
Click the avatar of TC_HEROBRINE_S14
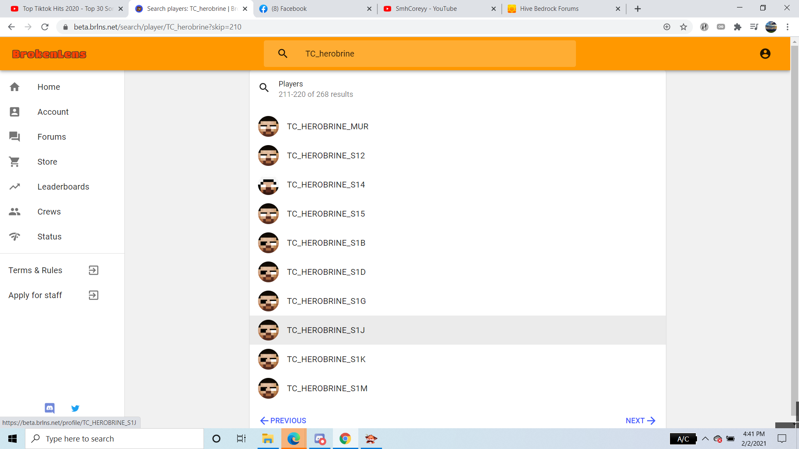coord(268,185)
